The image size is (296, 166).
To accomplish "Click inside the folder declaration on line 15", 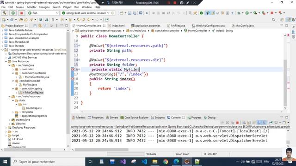I will (x=113, y=65).
